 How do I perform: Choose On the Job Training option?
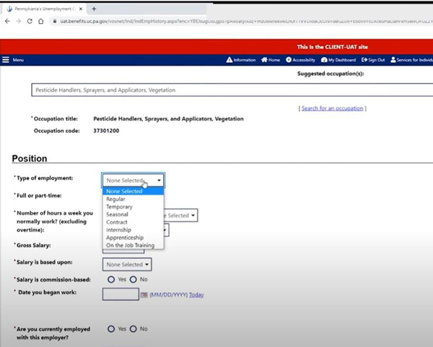coord(133,245)
